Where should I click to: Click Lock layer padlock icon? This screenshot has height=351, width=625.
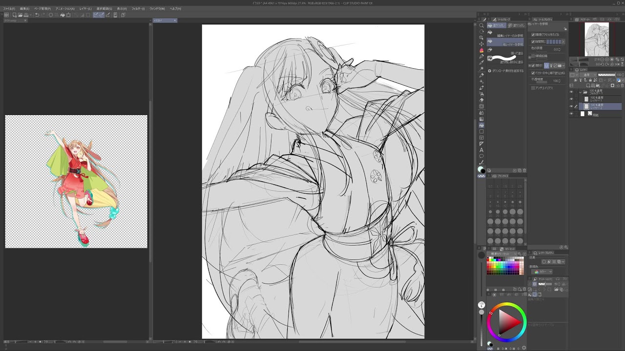[590, 80]
